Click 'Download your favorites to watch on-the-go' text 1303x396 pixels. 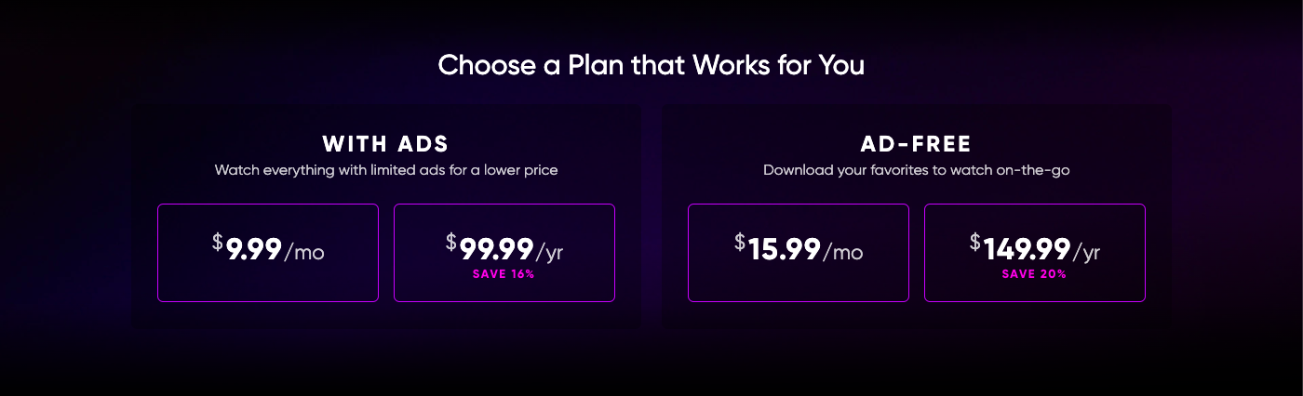(917, 170)
